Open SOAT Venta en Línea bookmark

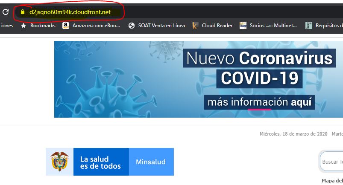161,26
